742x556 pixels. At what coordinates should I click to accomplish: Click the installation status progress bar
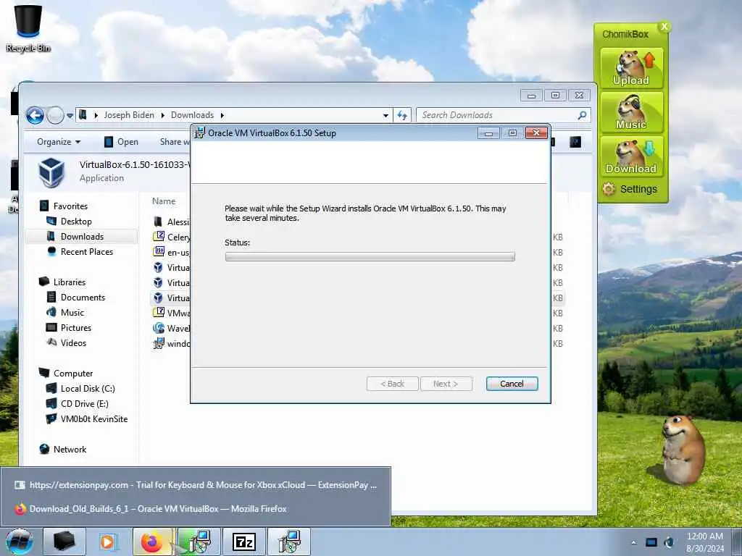point(370,257)
